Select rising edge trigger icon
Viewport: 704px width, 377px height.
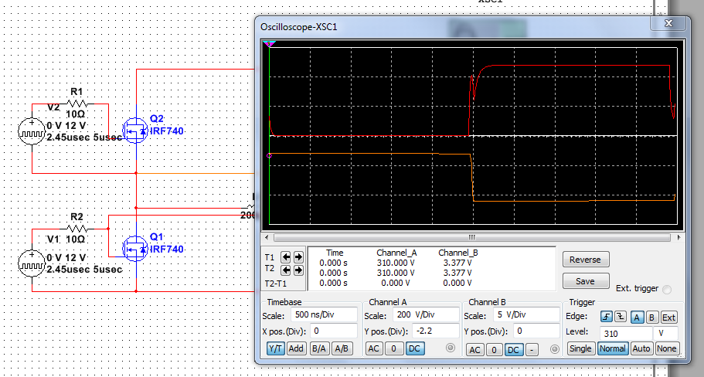coord(607,317)
